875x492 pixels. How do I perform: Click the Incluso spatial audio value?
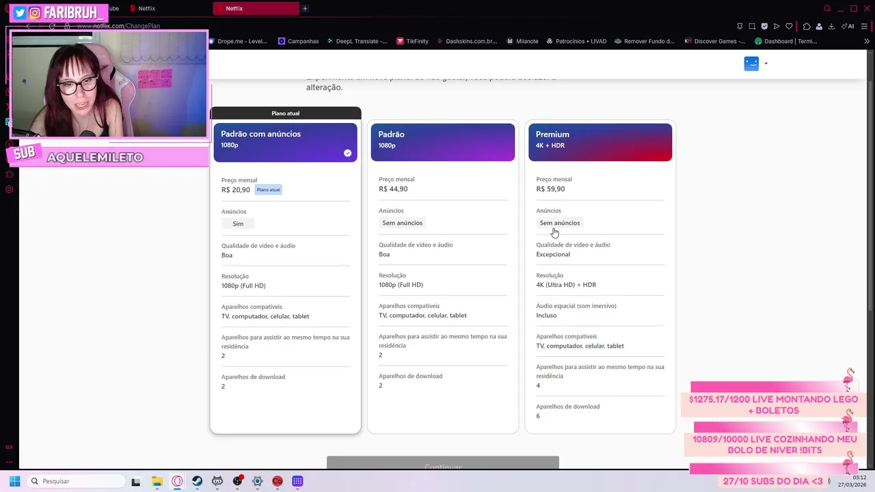pos(546,316)
